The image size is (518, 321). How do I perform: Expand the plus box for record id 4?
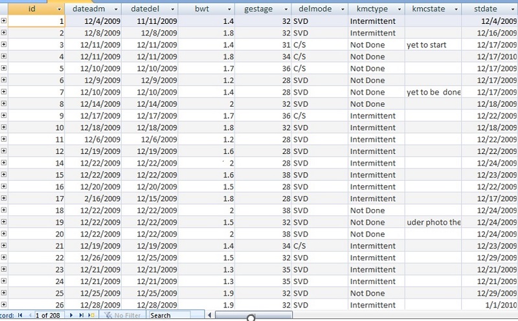click(4, 56)
